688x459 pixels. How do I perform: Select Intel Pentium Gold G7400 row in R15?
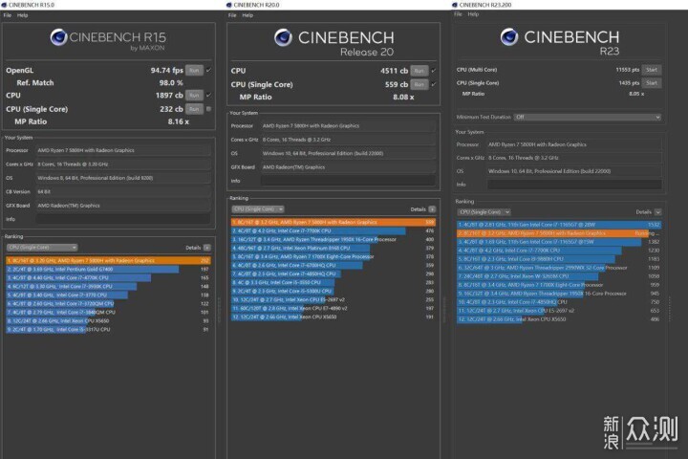click(x=108, y=270)
